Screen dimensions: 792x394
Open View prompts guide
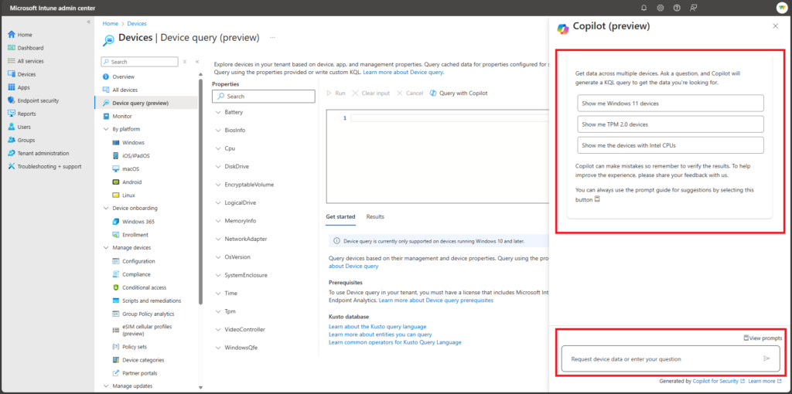[763, 338]
